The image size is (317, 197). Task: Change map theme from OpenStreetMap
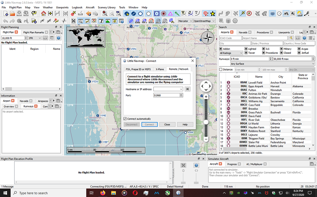pos(204,21)
